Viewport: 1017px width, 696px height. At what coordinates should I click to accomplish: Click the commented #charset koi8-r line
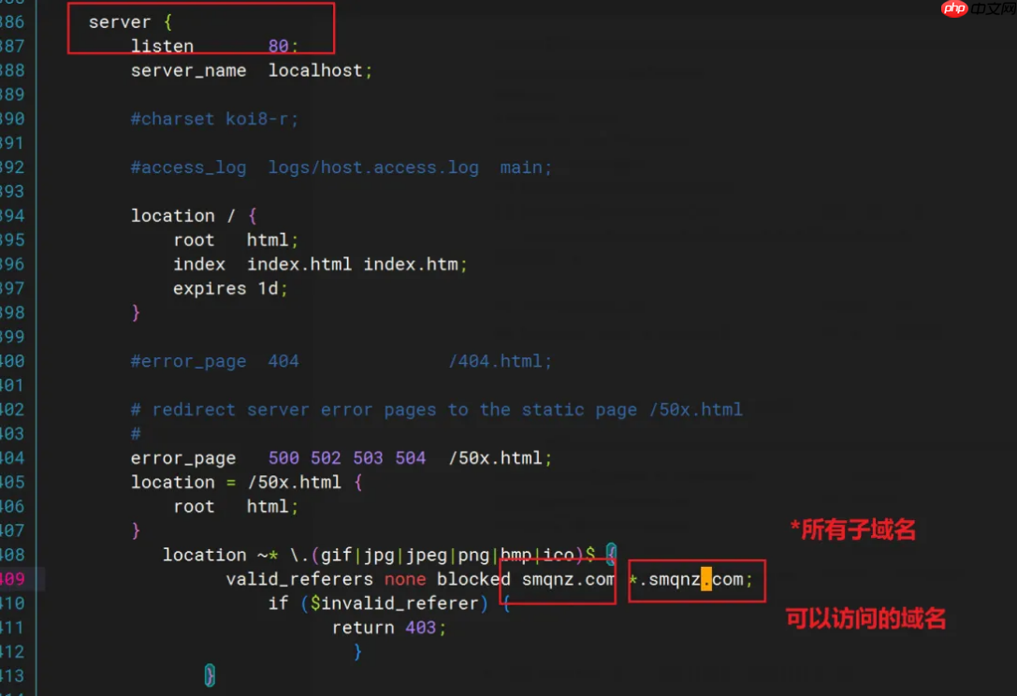(213, 119)
